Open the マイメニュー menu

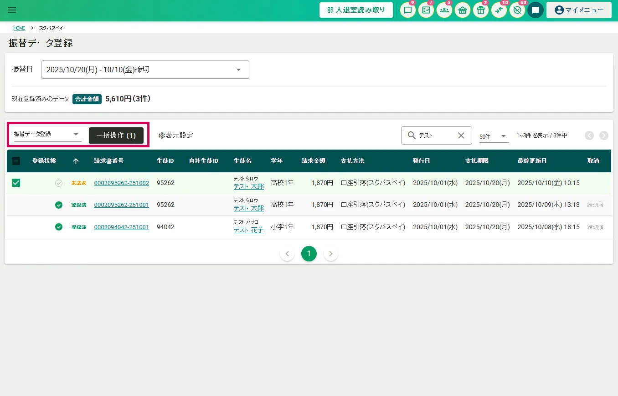[579, 10]
